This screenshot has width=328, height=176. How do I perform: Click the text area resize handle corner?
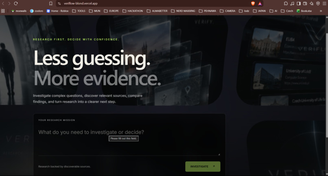(219, 154)
